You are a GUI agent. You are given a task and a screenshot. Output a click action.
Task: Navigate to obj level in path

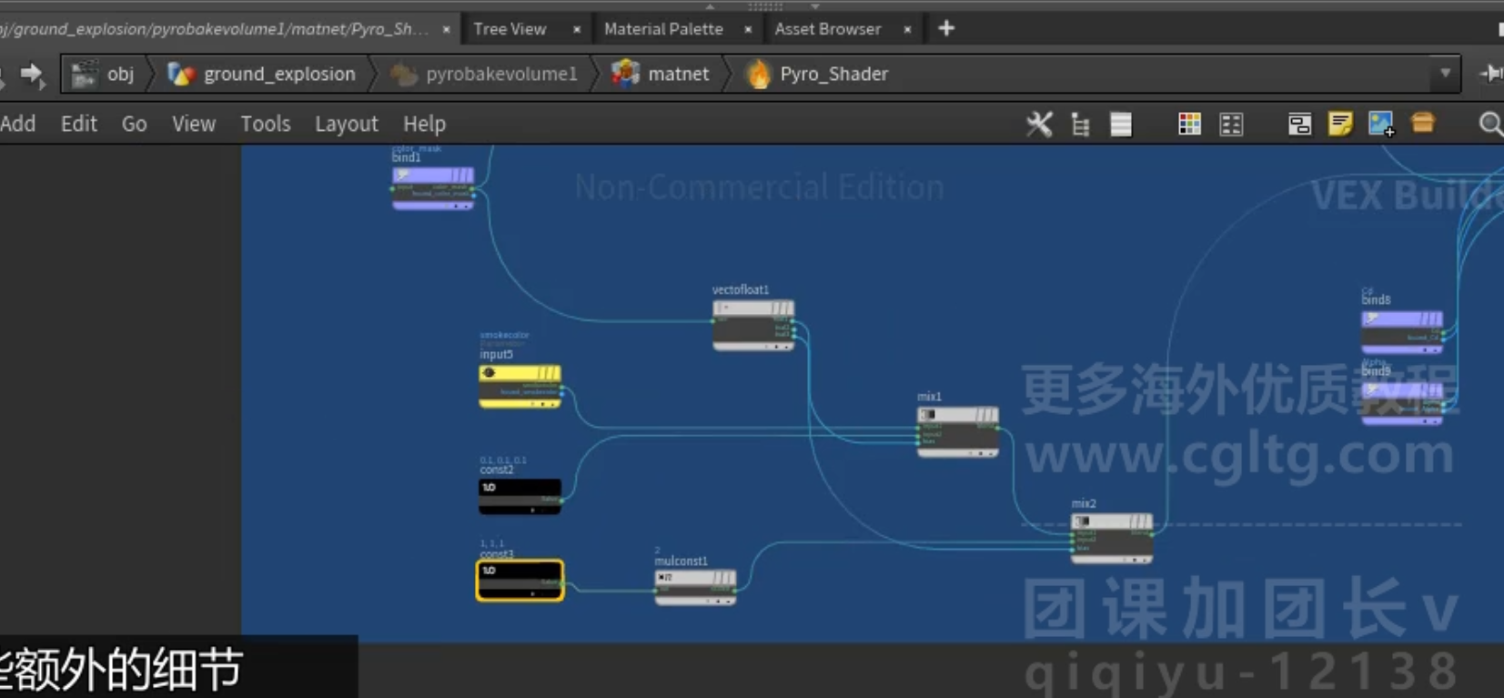[x=120, y=74]
